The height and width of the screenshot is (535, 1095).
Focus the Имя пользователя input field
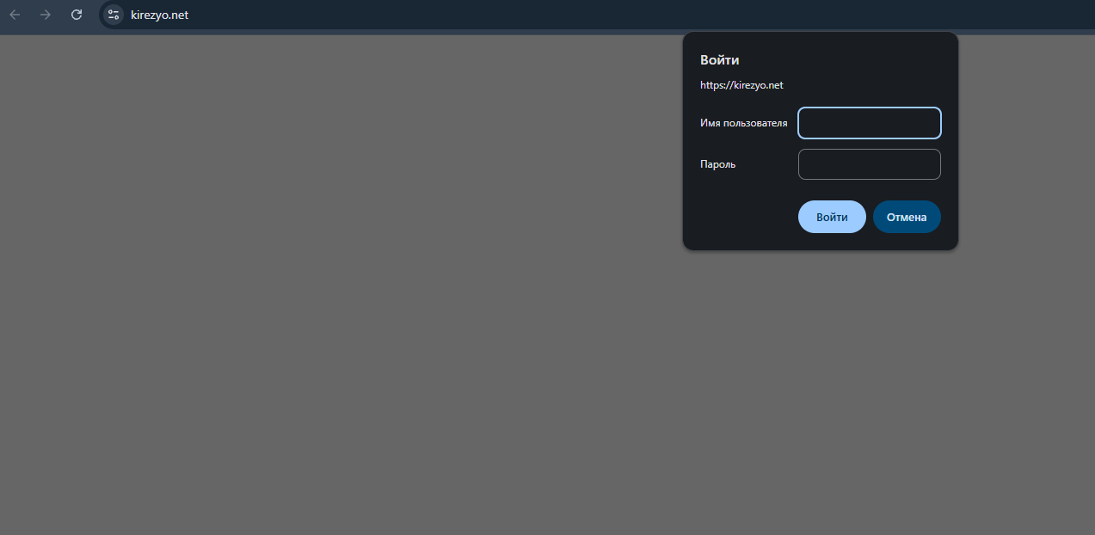[870, 123]
